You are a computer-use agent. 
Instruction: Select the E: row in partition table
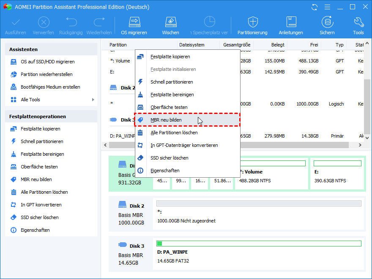[x=236, y=72]
